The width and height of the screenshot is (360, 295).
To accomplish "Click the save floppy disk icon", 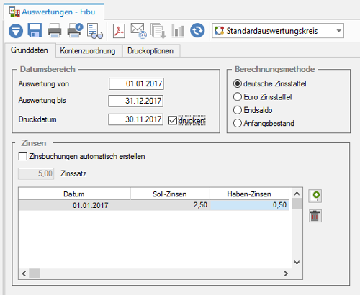I will (35, 30).
